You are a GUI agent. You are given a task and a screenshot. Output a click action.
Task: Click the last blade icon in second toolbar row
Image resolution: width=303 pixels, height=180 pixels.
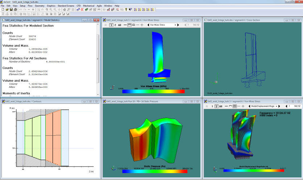pyautogui.click(x=68, y=14)
